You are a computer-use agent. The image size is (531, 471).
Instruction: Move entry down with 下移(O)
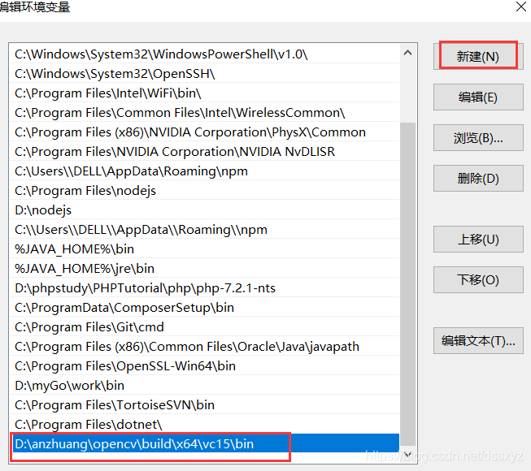point(478,279)
